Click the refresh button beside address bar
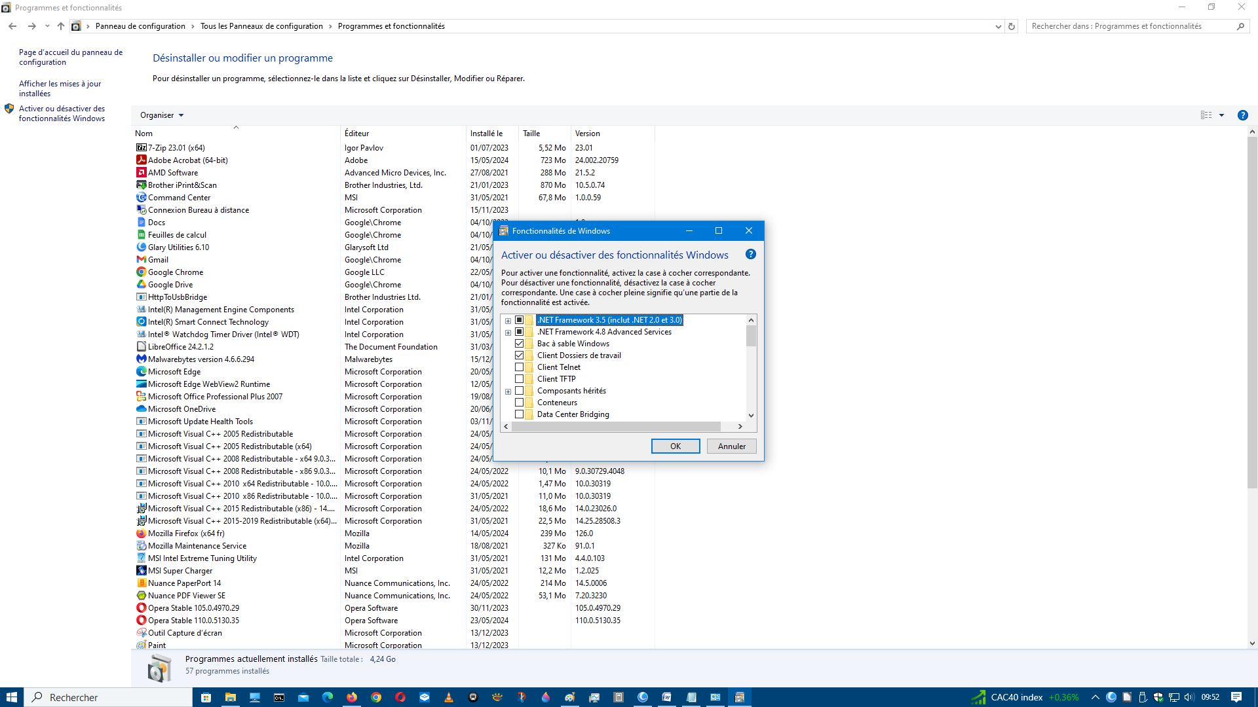Viewport: 1258px width, 707px height. 1012,26
